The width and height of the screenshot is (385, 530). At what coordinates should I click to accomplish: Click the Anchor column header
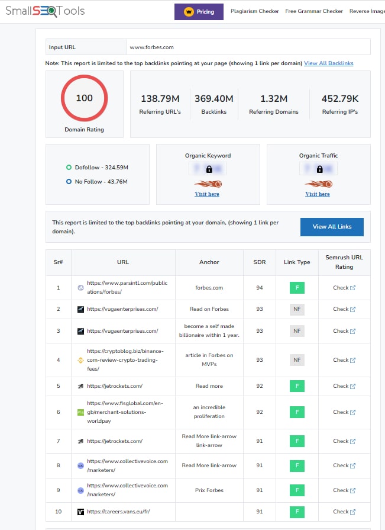209,262
